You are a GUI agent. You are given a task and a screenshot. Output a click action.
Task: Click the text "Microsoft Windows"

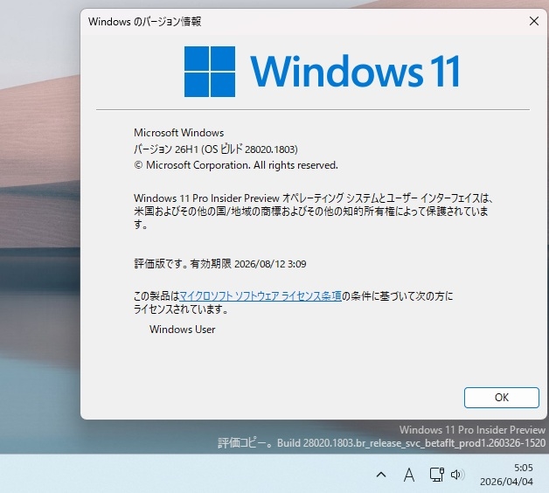pyautogui.click(x=178, y=133)
